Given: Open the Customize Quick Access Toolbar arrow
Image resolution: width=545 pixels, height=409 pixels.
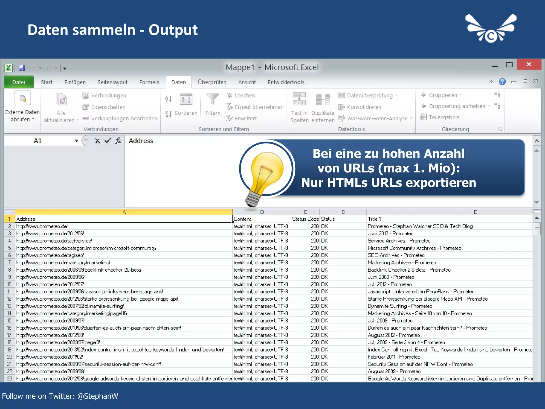Looking at the screenshot, I should pyautogui.click(x=64, y=68).
